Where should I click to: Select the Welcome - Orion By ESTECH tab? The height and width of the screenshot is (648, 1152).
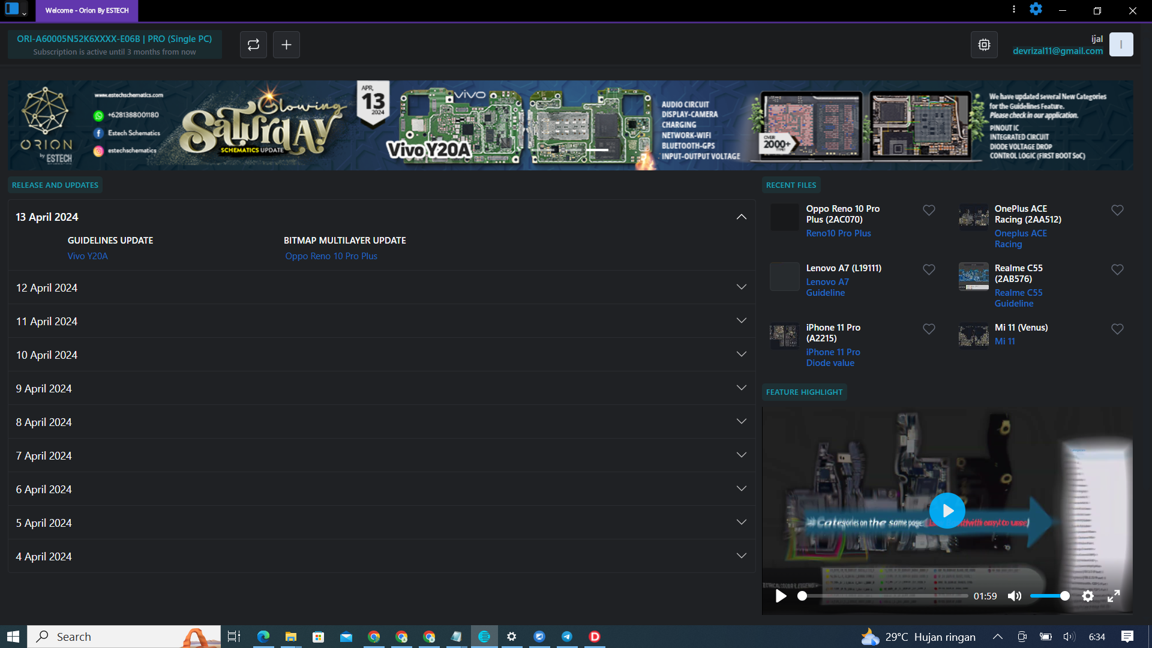coord(87,10)
